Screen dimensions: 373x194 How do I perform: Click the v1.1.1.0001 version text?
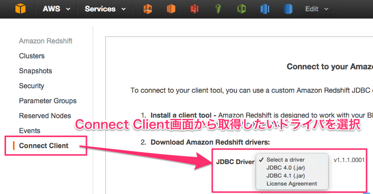coord(349,160)
